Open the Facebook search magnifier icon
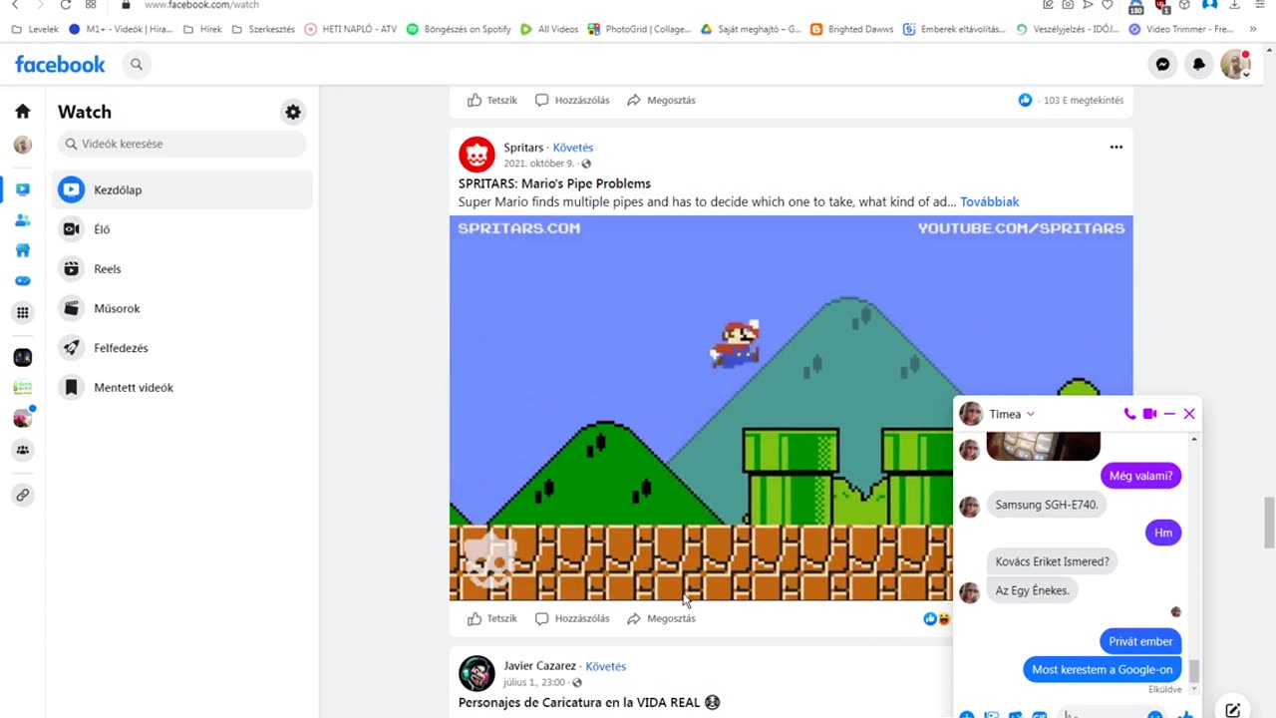1276x718 pixels. pos(137,65)
